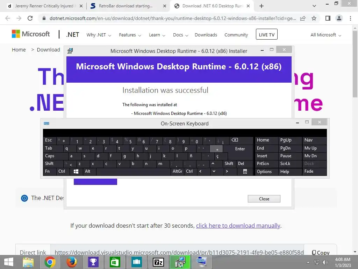This screenshot has width=358, height=269.
Task: Toggle the Fn key on the On-Screen Keyboard
Action: (50, 171)
